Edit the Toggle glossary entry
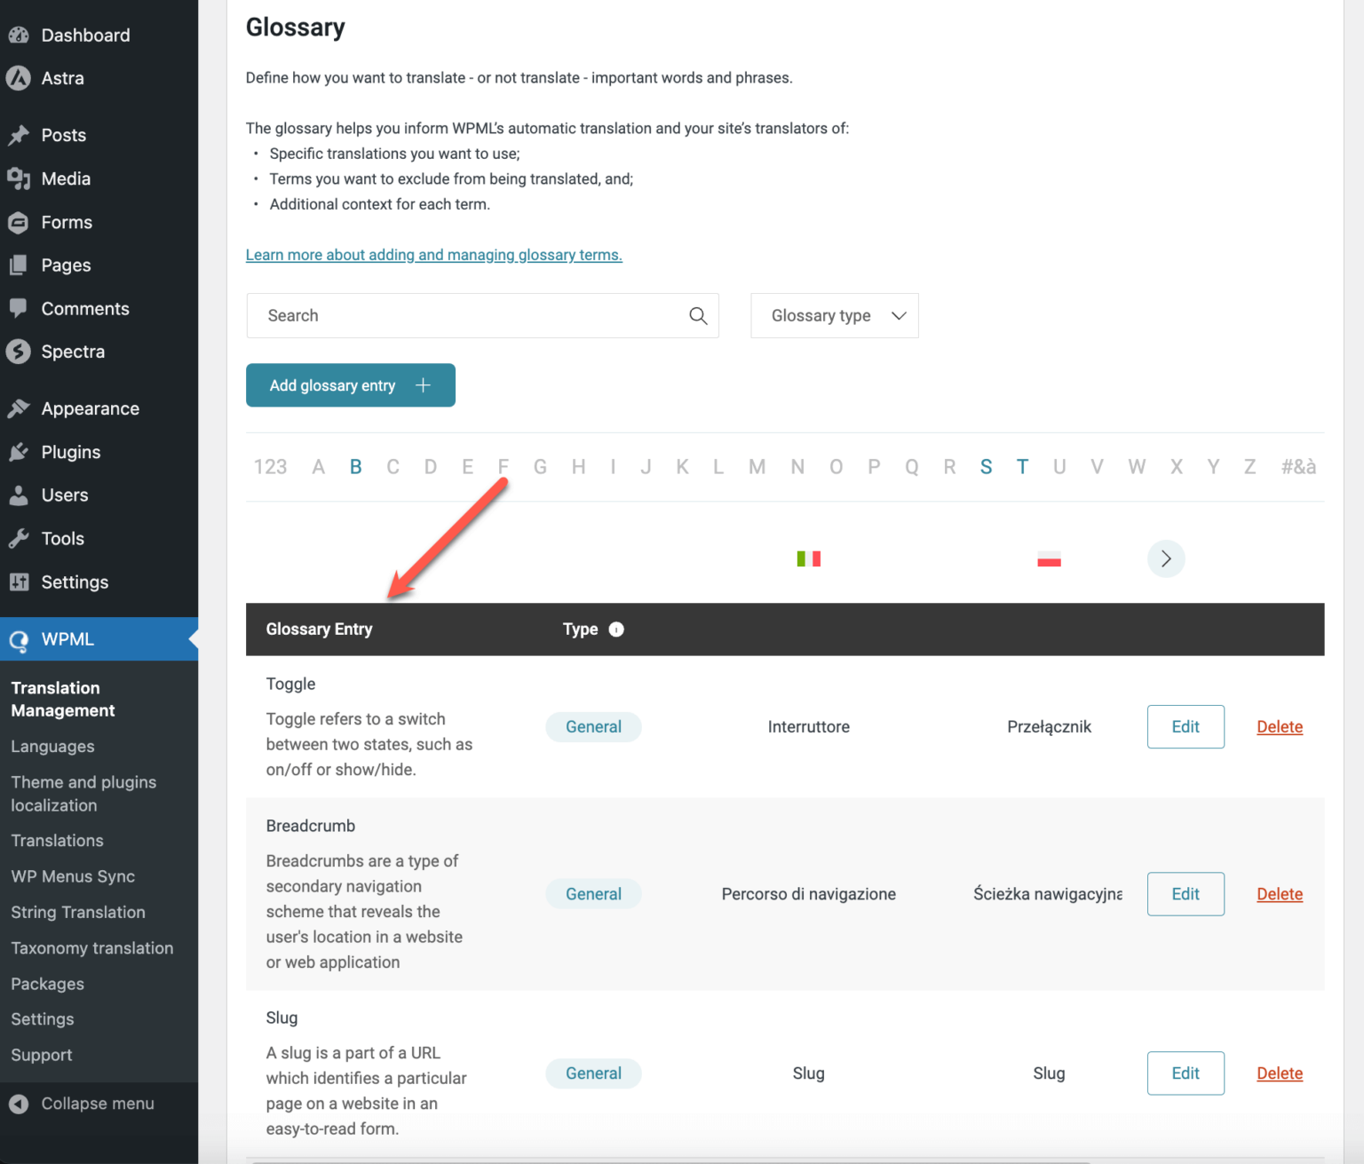This screenshot has height=1164, width=1364. coord(1186,726)
